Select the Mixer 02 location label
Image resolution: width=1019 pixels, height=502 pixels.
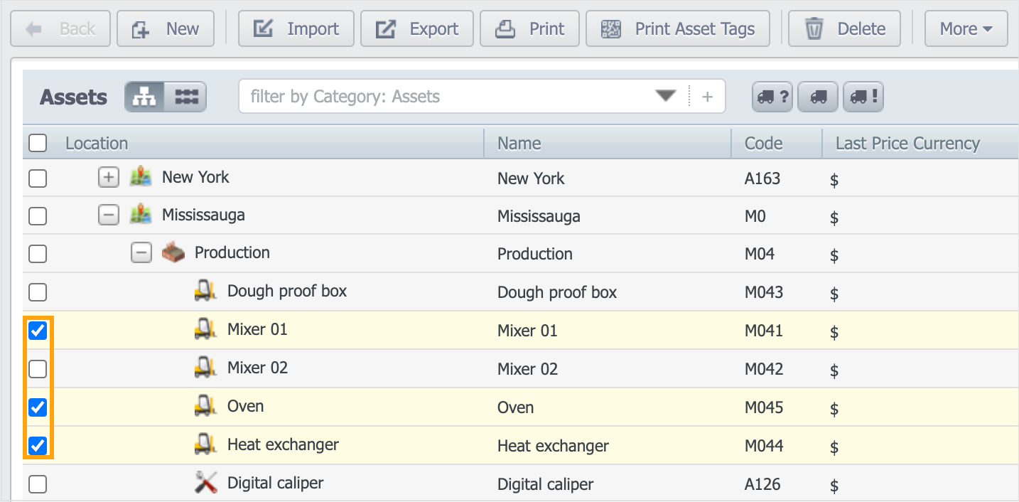tap(257, 368)
